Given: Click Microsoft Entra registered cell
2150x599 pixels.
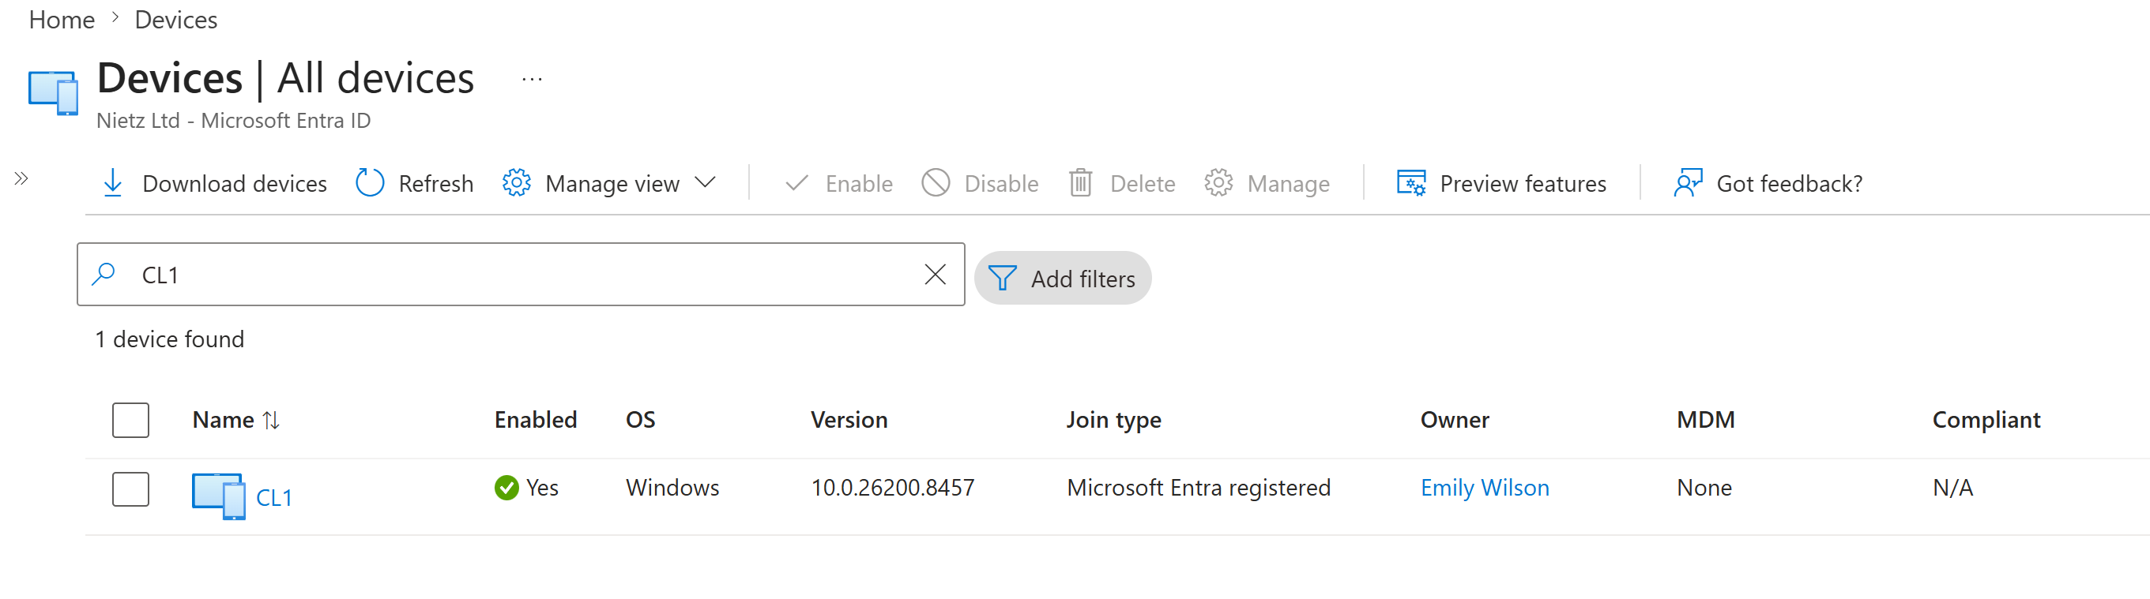Looking at the screenshot, I should tap(1199, 488).
